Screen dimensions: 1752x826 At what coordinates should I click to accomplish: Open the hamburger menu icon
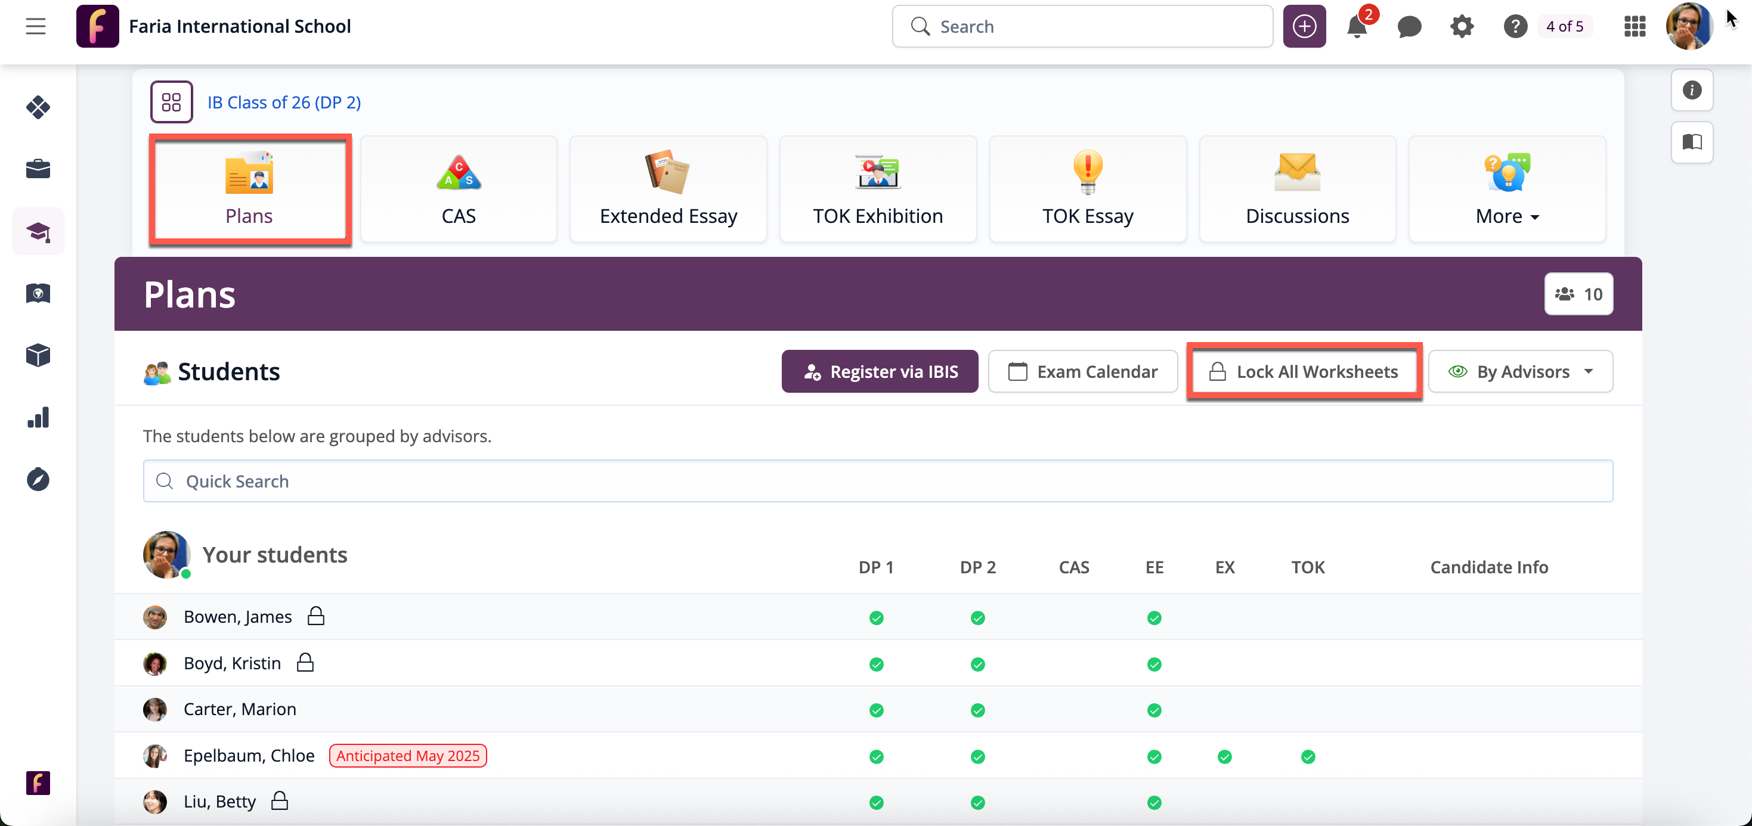(x=35, y=26)
